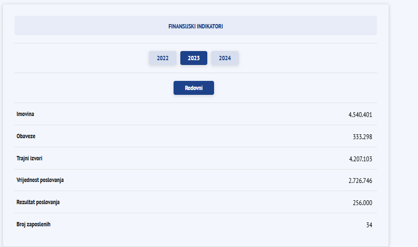Image resolution: width=418 pixels, height=247 pixels.
Task: Click the Imovina value 4.540.401
Action: coord(360,115)
